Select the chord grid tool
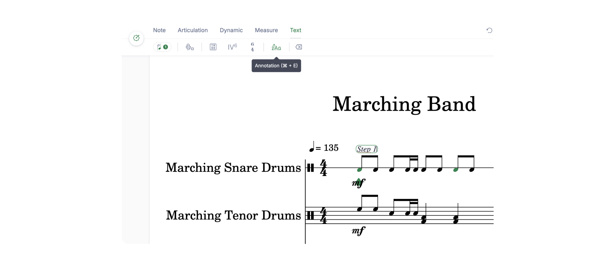 (x=213, y=47)
